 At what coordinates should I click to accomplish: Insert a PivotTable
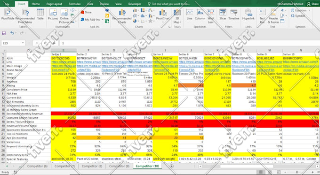point(8,14)
